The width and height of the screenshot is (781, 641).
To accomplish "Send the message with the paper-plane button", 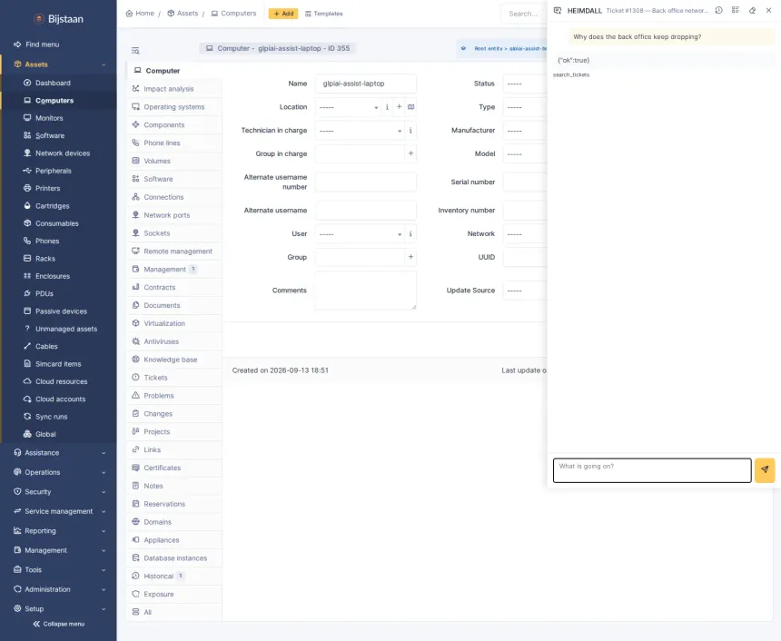I will click(765, 470).
